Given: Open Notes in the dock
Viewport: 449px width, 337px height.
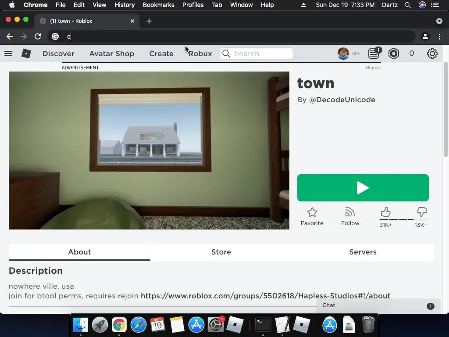Looking at the screenshot, I should coord(177,325).
